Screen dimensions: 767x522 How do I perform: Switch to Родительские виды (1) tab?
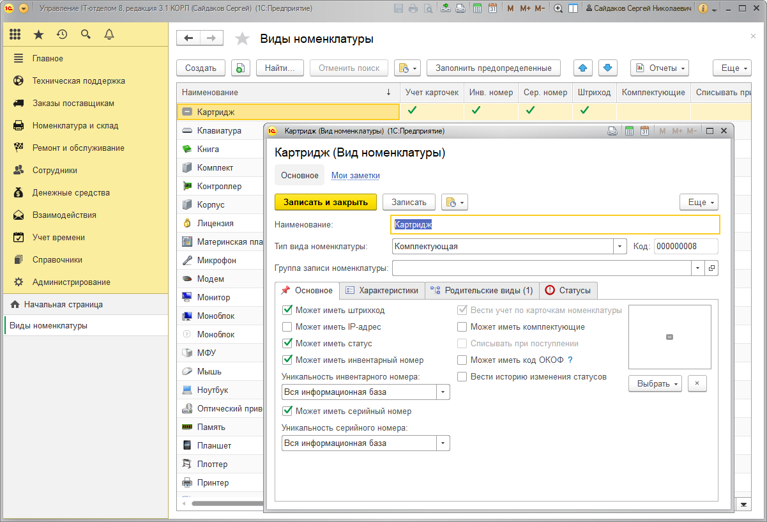482,290
